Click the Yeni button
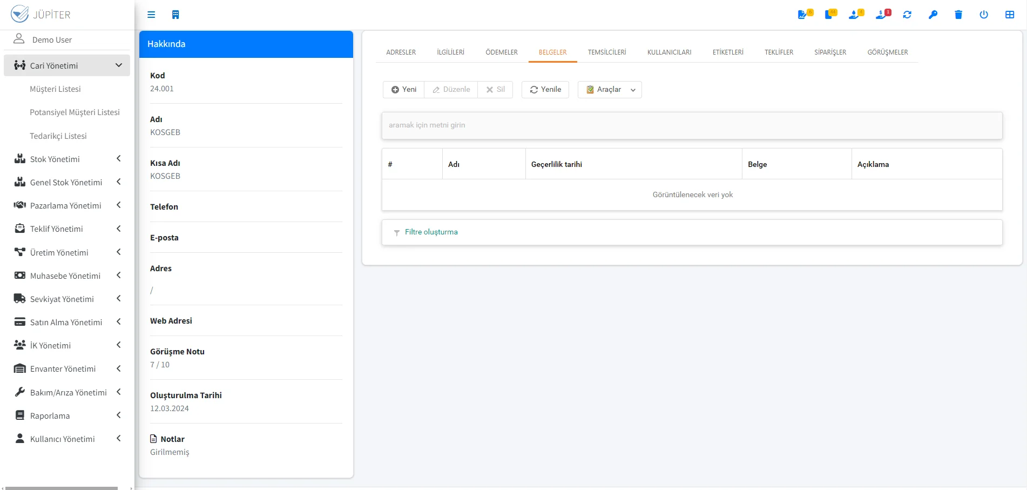The image size is (1027, 490). [404, 90]
